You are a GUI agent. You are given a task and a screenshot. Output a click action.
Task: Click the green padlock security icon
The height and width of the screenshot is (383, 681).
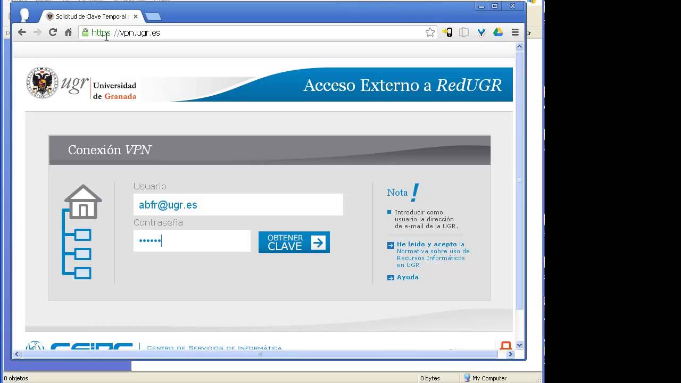click(x=85, y=32)
